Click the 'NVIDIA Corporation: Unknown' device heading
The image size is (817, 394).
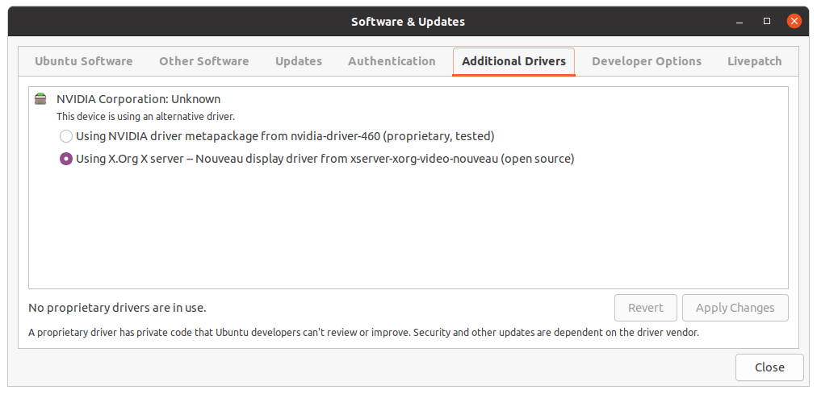(x=139, y=99)
